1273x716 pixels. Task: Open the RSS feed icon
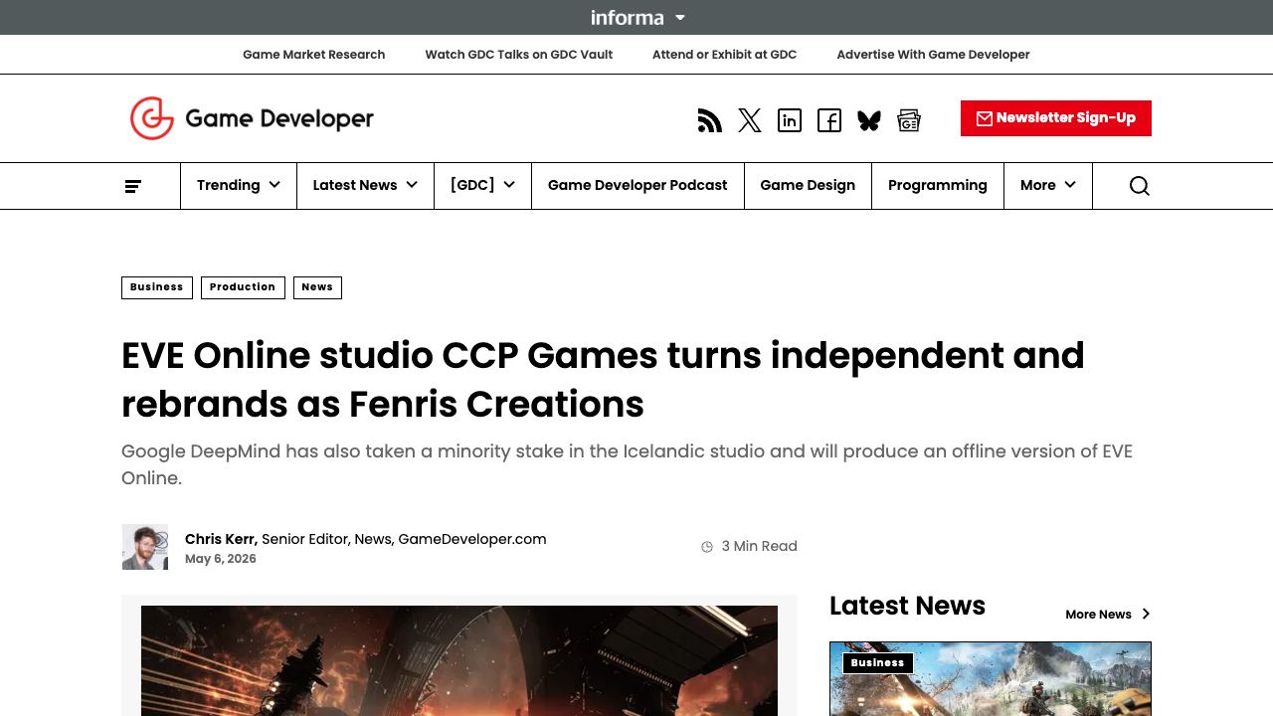point(710,120)
